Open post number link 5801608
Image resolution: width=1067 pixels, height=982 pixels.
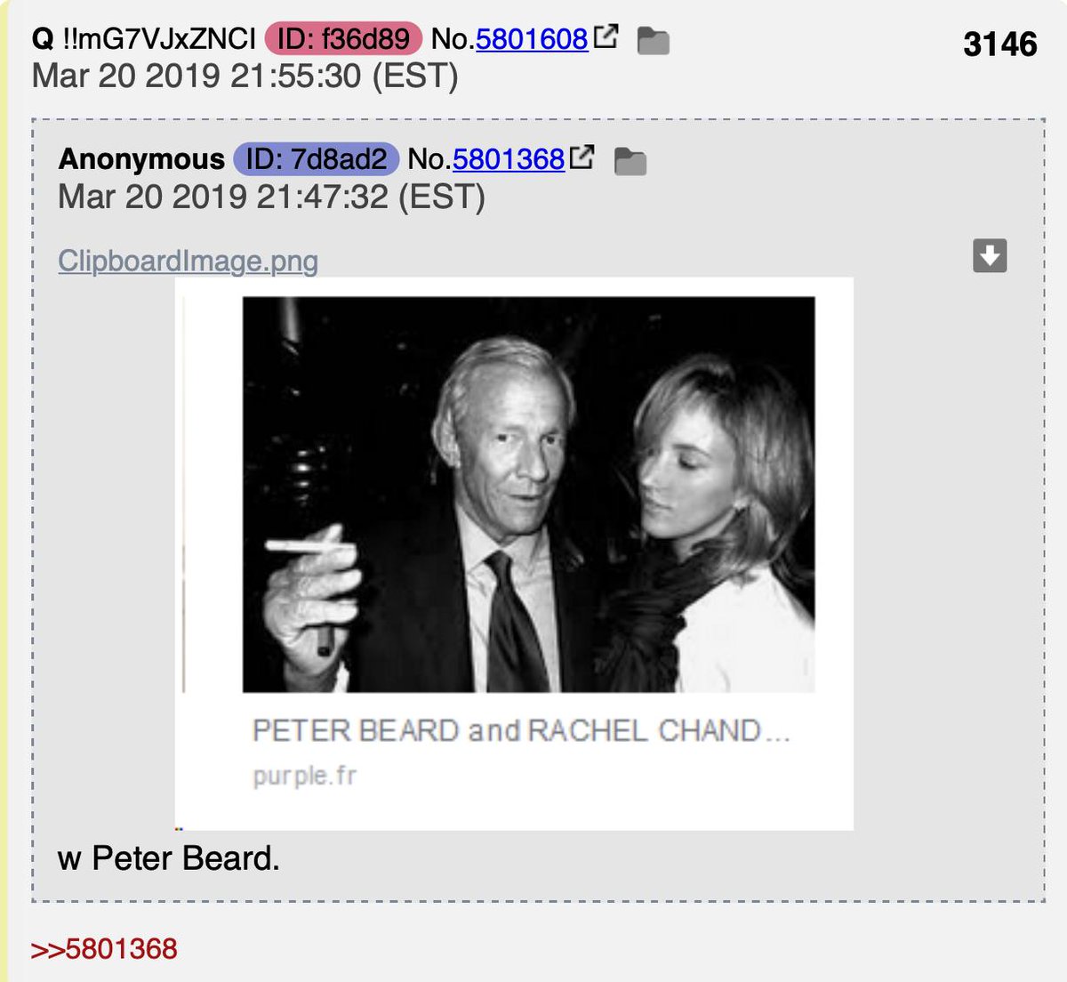point(532,39)
